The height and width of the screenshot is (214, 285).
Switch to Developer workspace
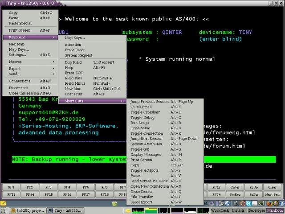(x=256, y=210)
